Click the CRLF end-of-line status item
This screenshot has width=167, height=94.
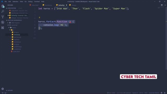click(x=146, y=93)
